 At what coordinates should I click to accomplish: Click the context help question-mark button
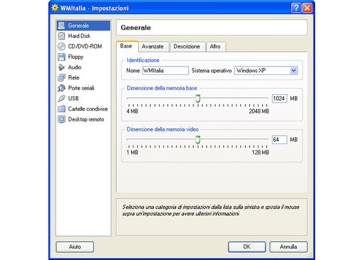pos(296,8)
